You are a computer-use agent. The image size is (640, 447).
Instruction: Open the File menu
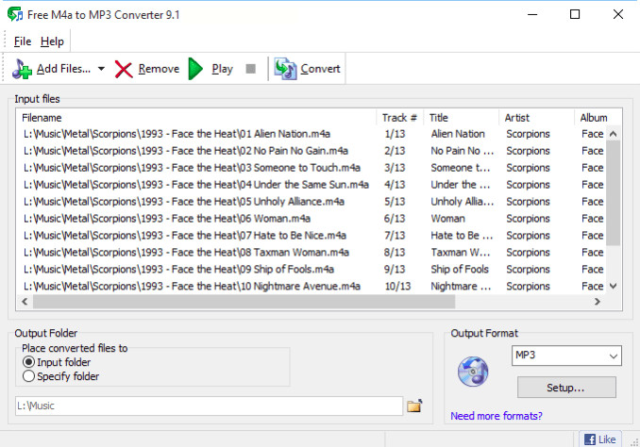click(x=23, y=41)
